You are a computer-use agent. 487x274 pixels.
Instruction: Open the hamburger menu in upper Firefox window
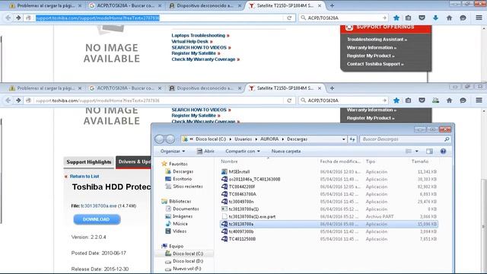tap(479, 18)
